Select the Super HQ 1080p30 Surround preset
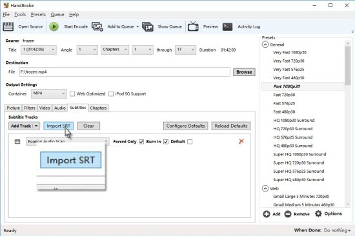This screenshot has height=236, width=355. 299,154
